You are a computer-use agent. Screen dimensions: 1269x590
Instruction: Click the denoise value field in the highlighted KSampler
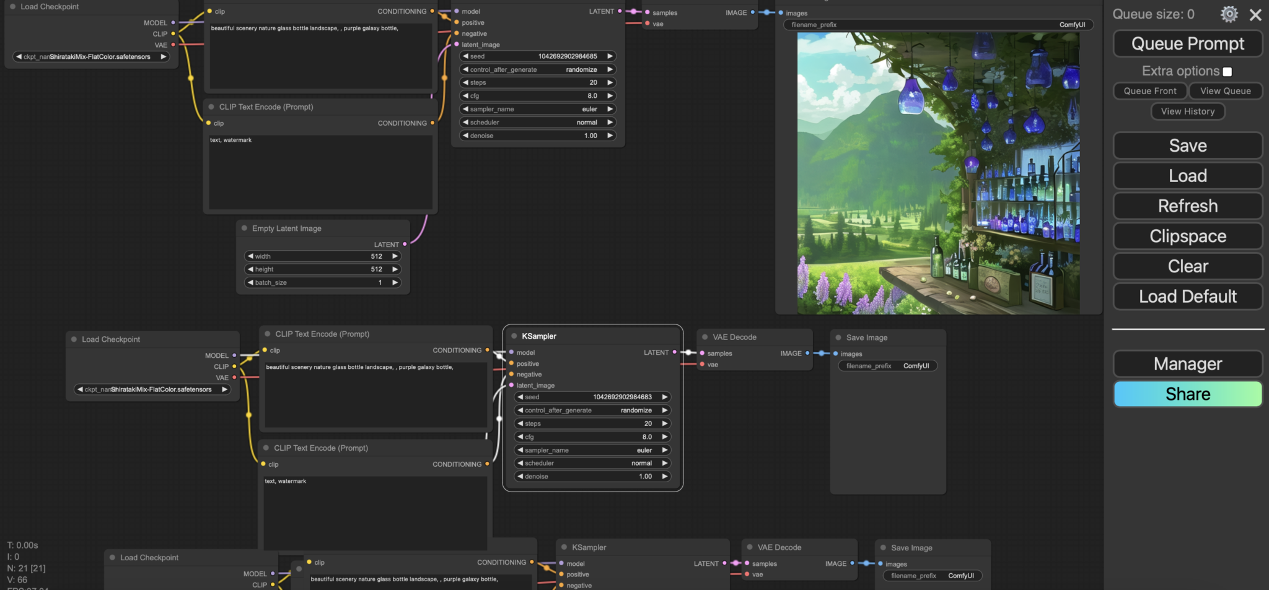point(592,477)
